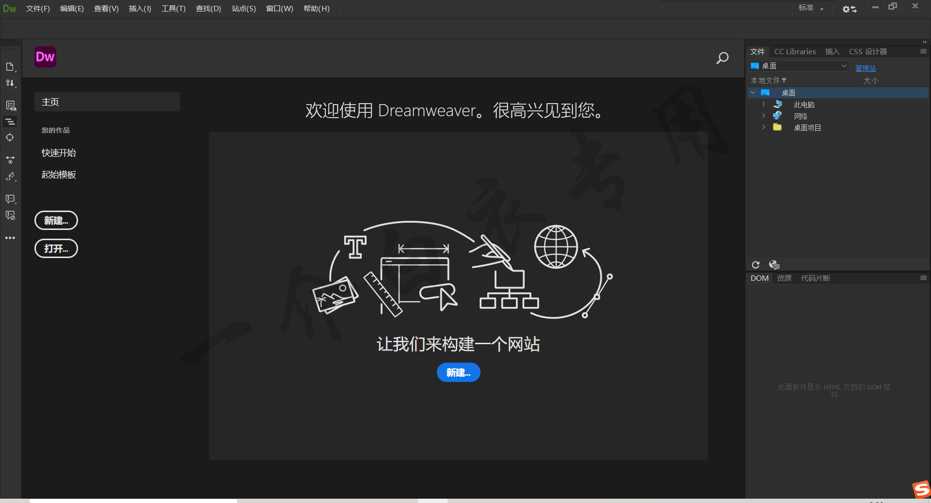This screenshot has height=503, width=931.
Task: Click the open documents icon in left toolbar
Action: tap(10, 67)
